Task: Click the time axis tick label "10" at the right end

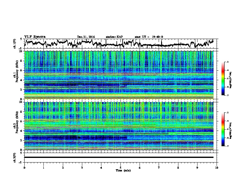Action: [x=217, y=167]
